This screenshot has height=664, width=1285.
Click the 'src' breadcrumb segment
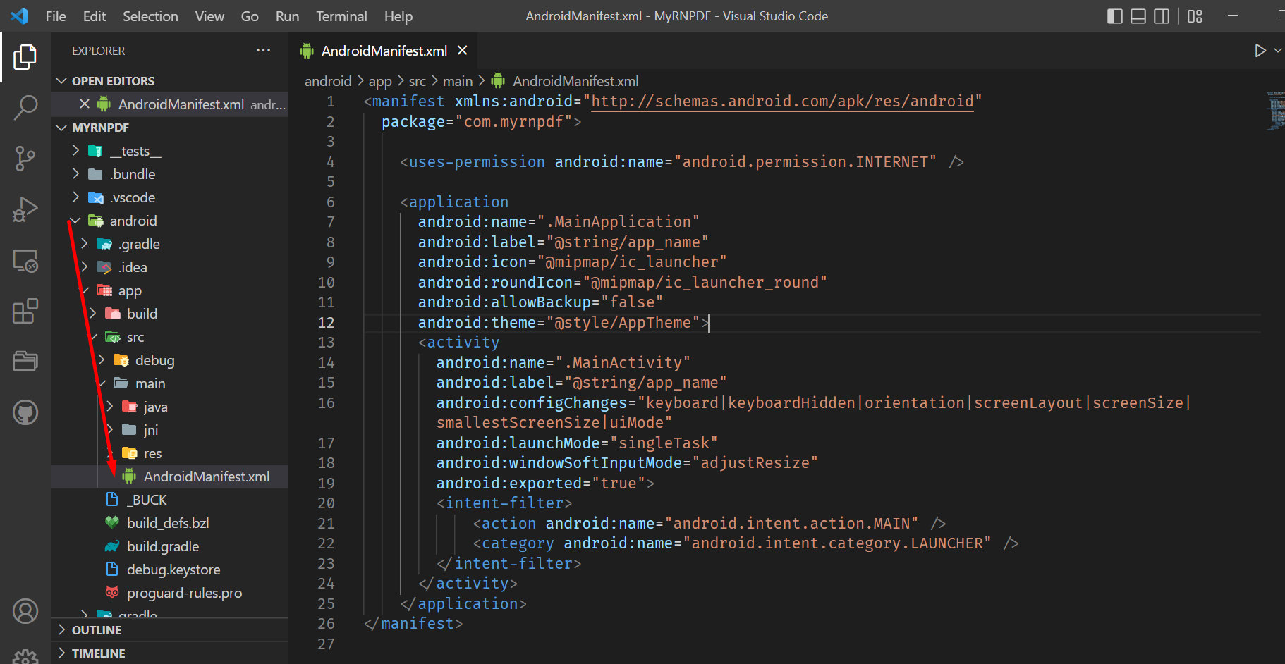tap(418, 81)
